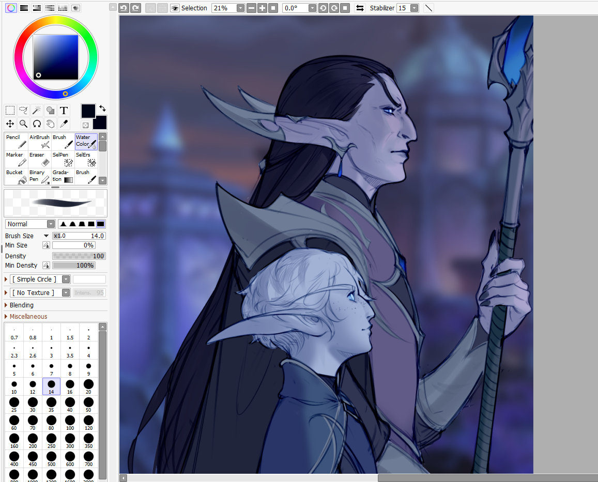Click the Undo arrow in top toolbar
Viewport: 598px width, 482px height.
(124, 8)
